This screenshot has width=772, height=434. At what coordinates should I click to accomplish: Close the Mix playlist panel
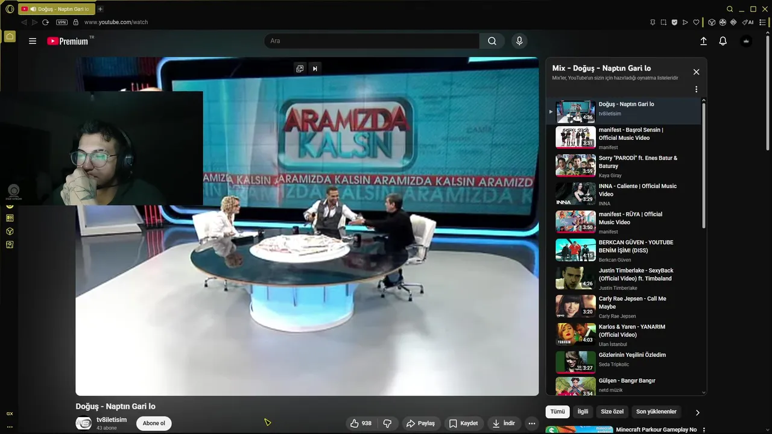(x=696, y=72)
